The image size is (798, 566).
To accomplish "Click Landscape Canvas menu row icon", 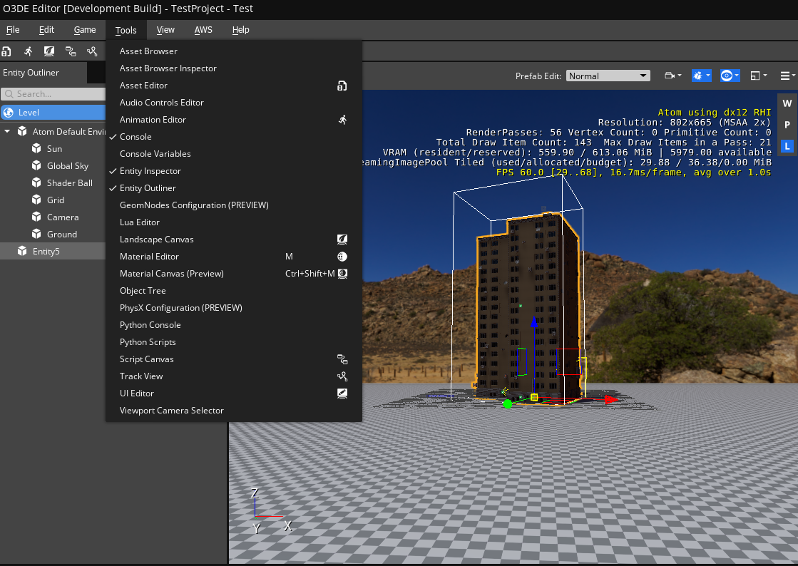I will [x=342, y=239].
